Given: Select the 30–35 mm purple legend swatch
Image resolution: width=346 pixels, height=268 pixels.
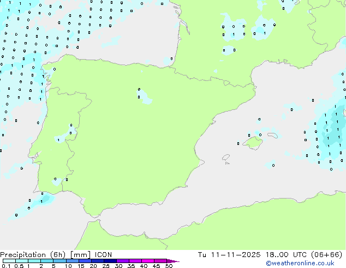Looking at the screenshot, I should (x=122, y=261).
